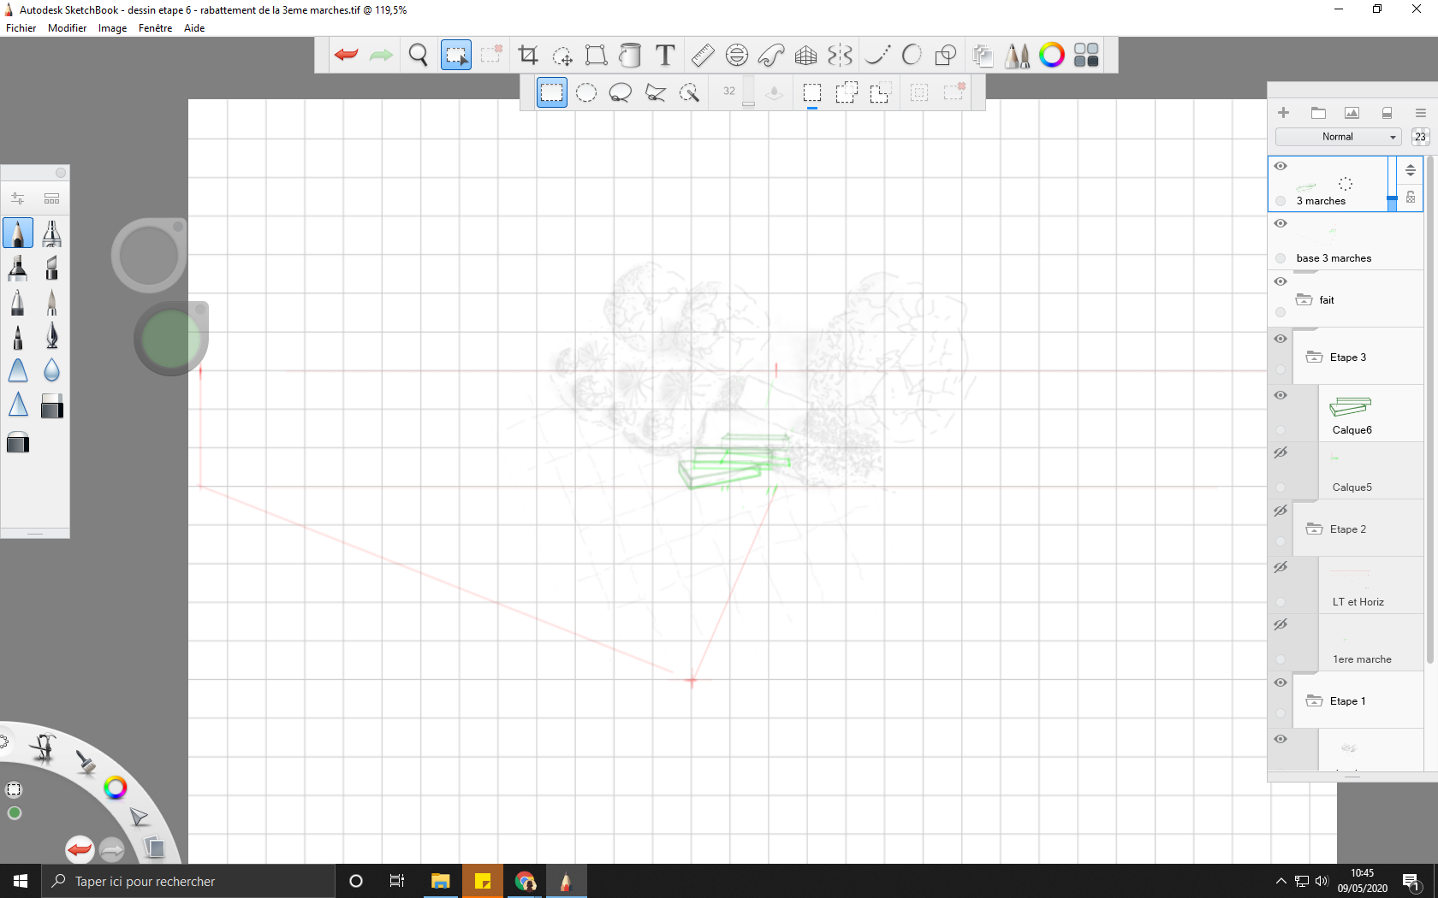Screen dimensions: 1438x898
Task: Show the hidden 'Etape 2' group
Action: tap(1281, 511)
